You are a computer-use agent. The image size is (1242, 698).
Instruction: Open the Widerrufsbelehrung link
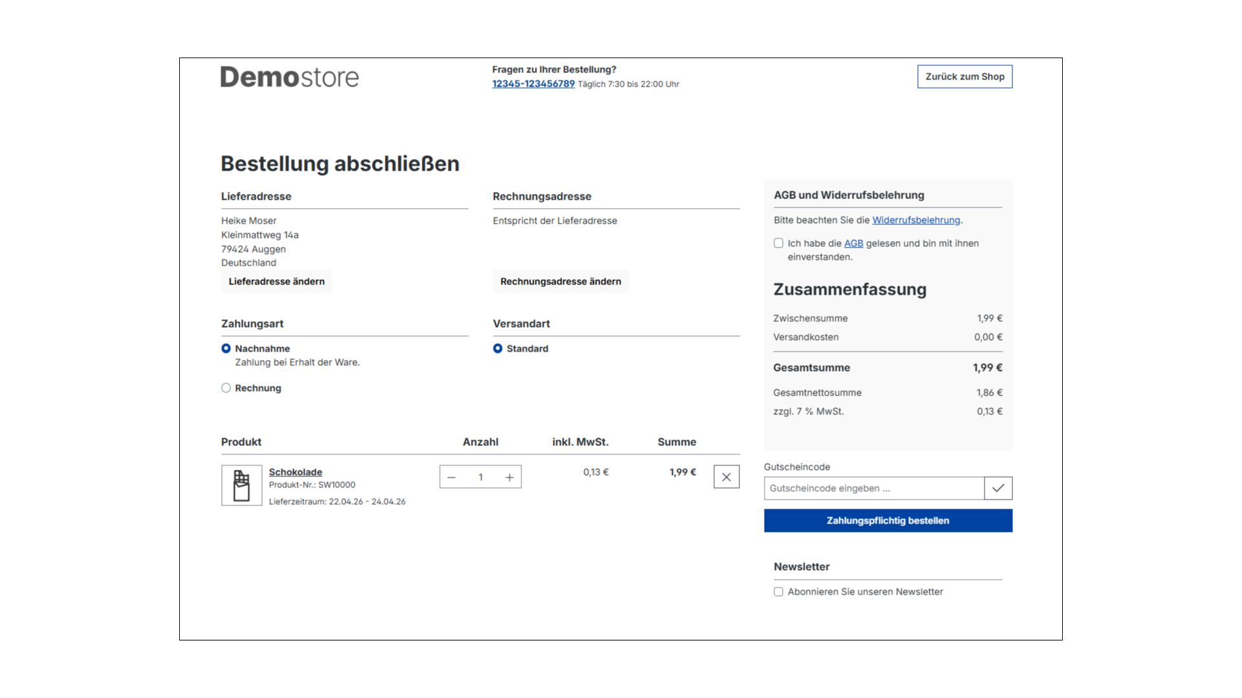(x=916, y=220)
